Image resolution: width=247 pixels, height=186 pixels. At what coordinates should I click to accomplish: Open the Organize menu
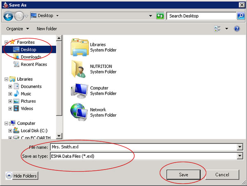(17, 29)
